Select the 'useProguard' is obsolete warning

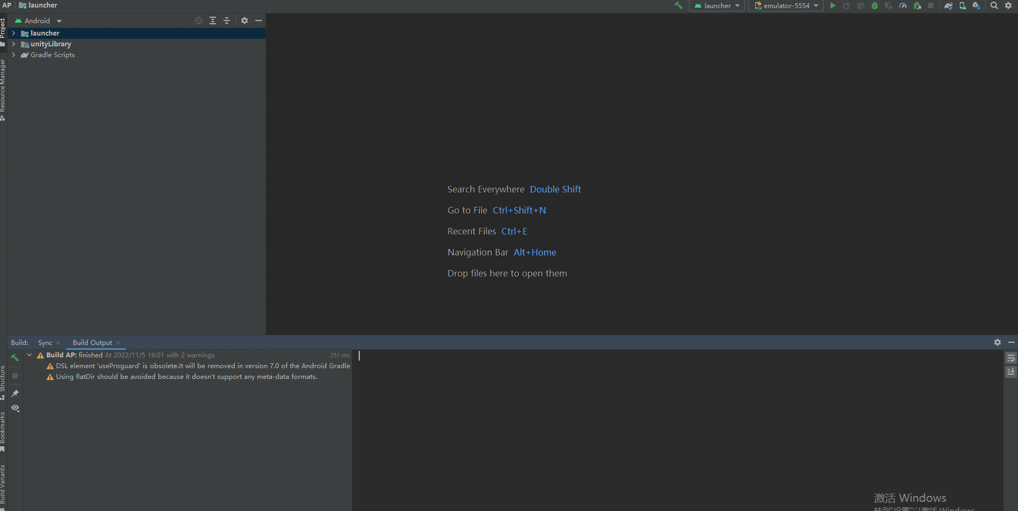(x=198, y=366)
